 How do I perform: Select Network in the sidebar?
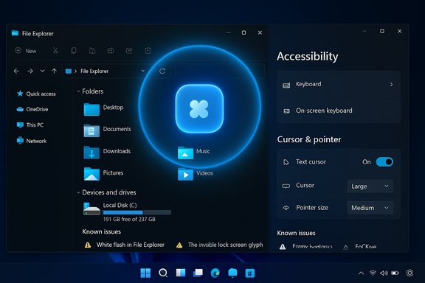click(32, 141)
